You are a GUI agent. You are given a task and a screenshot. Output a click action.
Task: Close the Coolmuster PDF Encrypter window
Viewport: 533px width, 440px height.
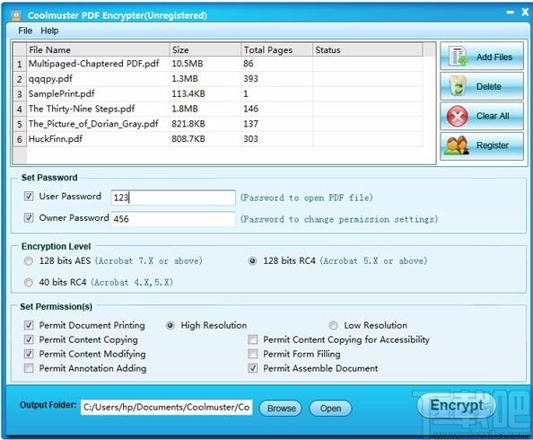(x=525, y=13)
